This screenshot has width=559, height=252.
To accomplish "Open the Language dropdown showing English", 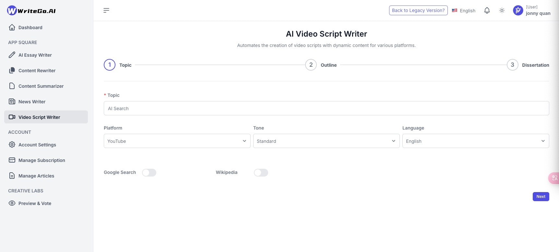I will pos(476,141).
